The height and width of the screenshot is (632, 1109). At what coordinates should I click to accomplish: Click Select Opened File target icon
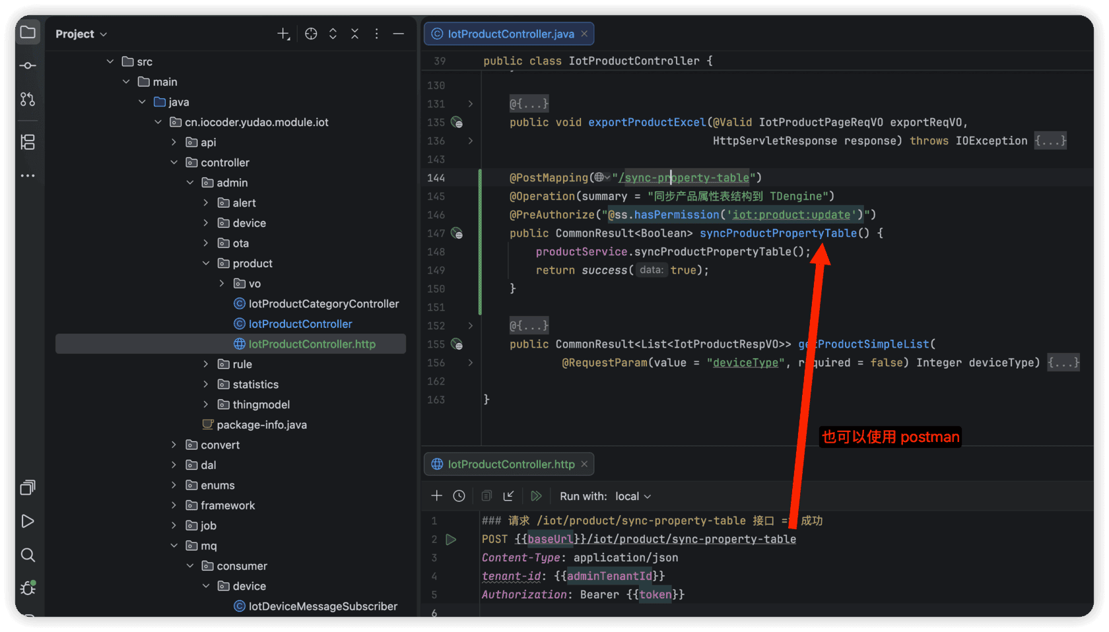(311, 34)
